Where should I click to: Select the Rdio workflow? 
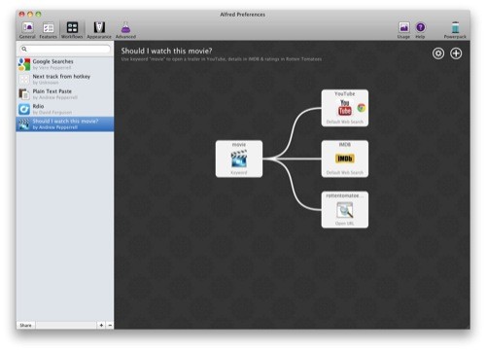(65, 109)
